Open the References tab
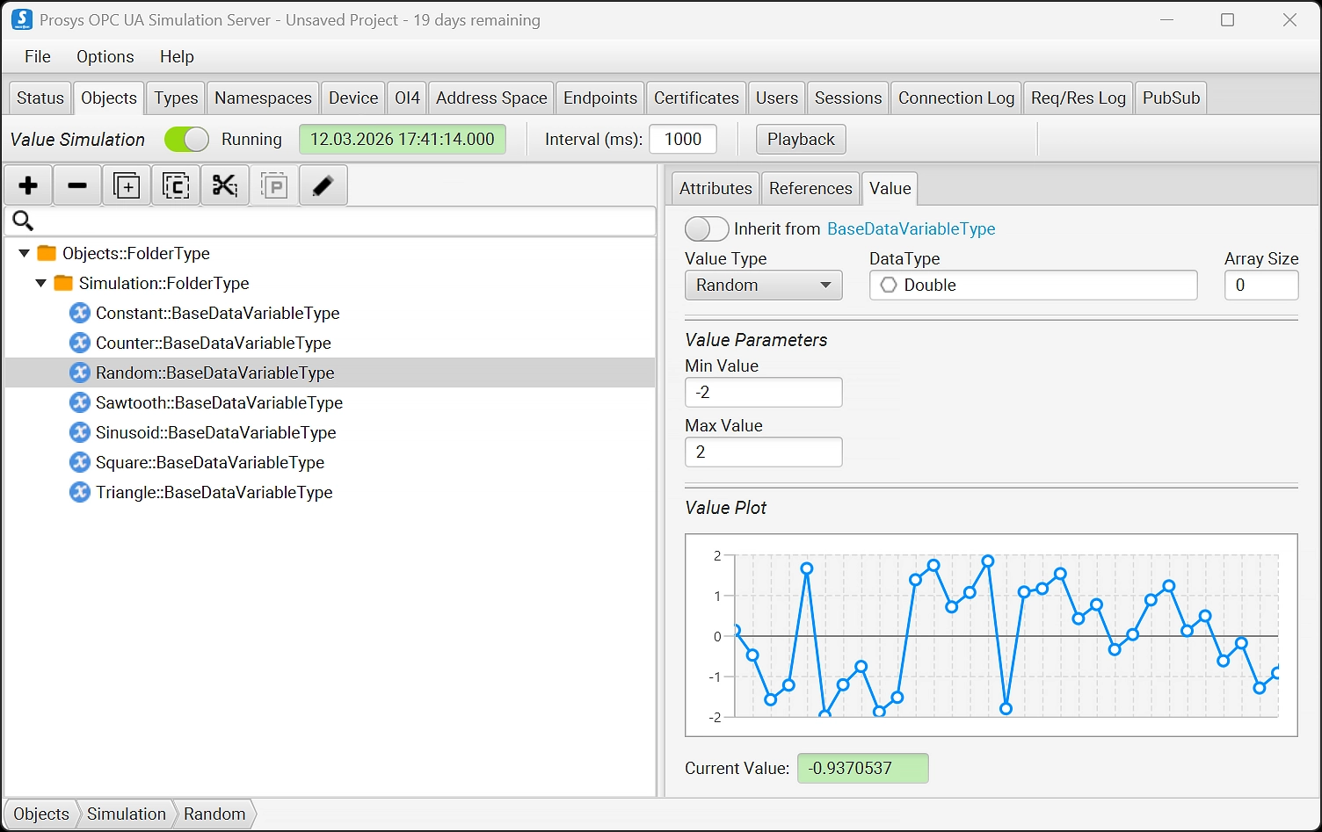This screenshot has height=832, width=1322. [810, 188]
